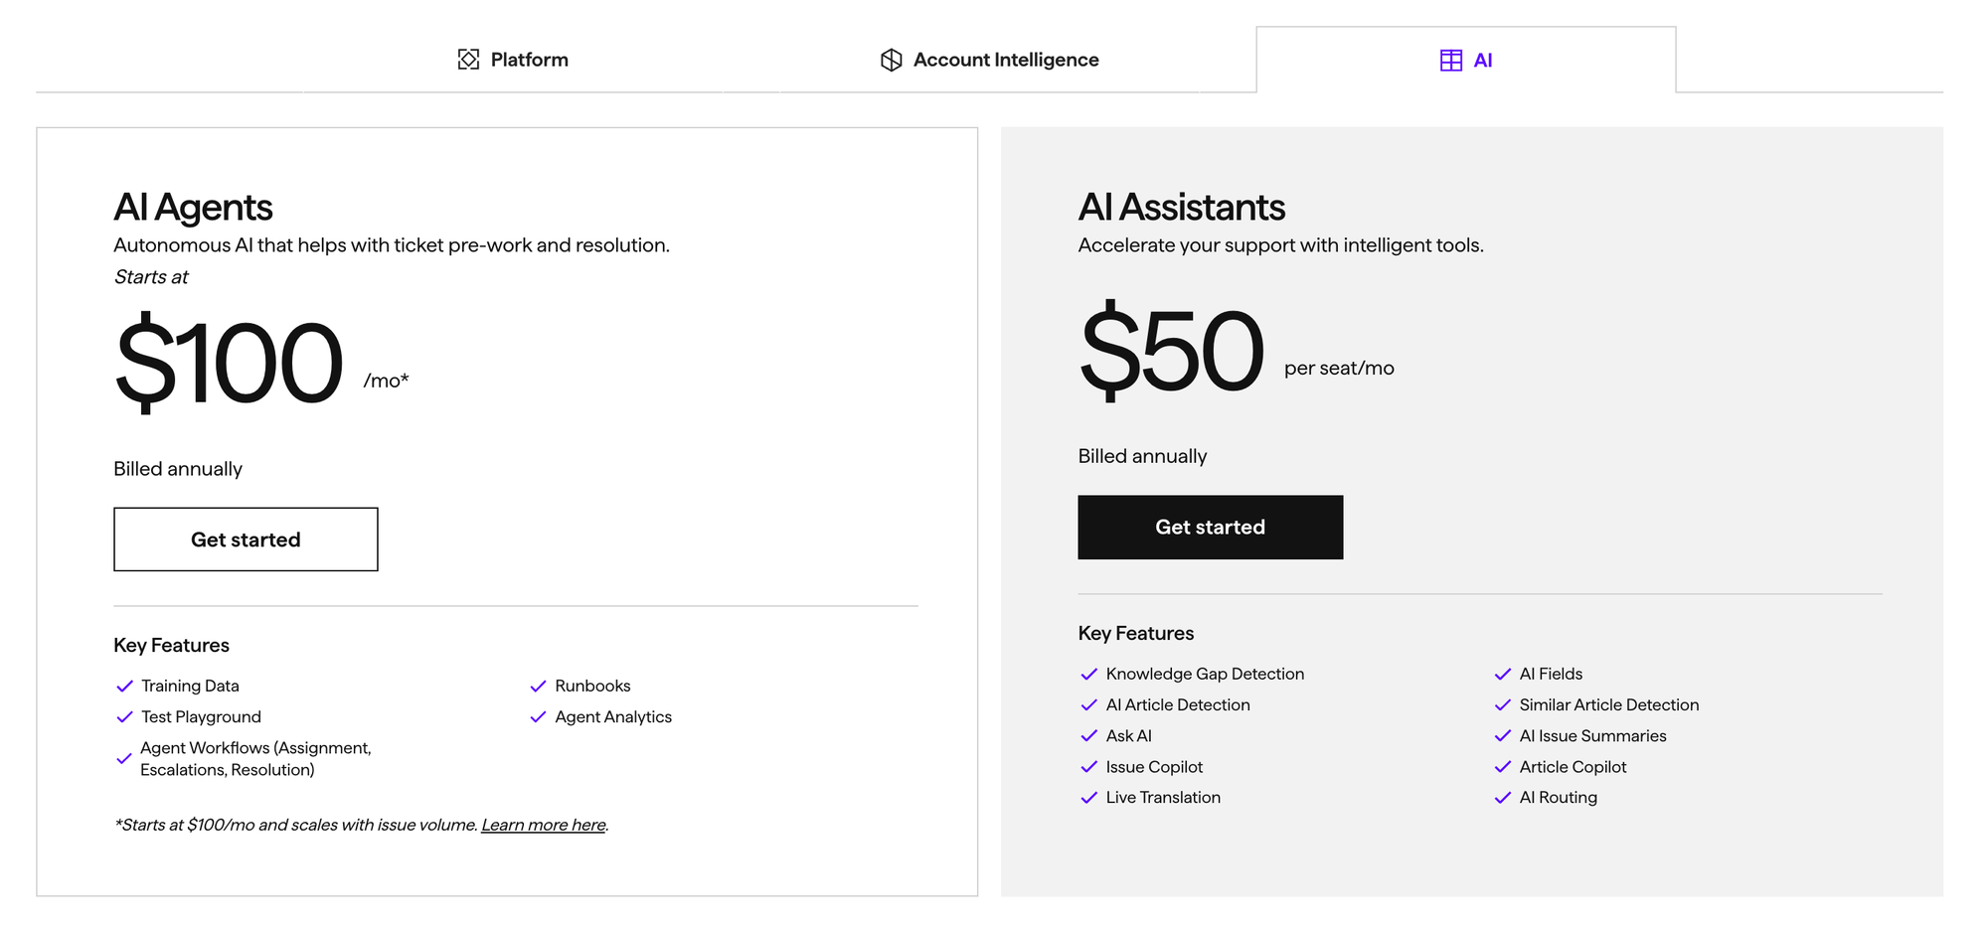
Task: Click Get started under AI Agents
Action: pos(246,539)
